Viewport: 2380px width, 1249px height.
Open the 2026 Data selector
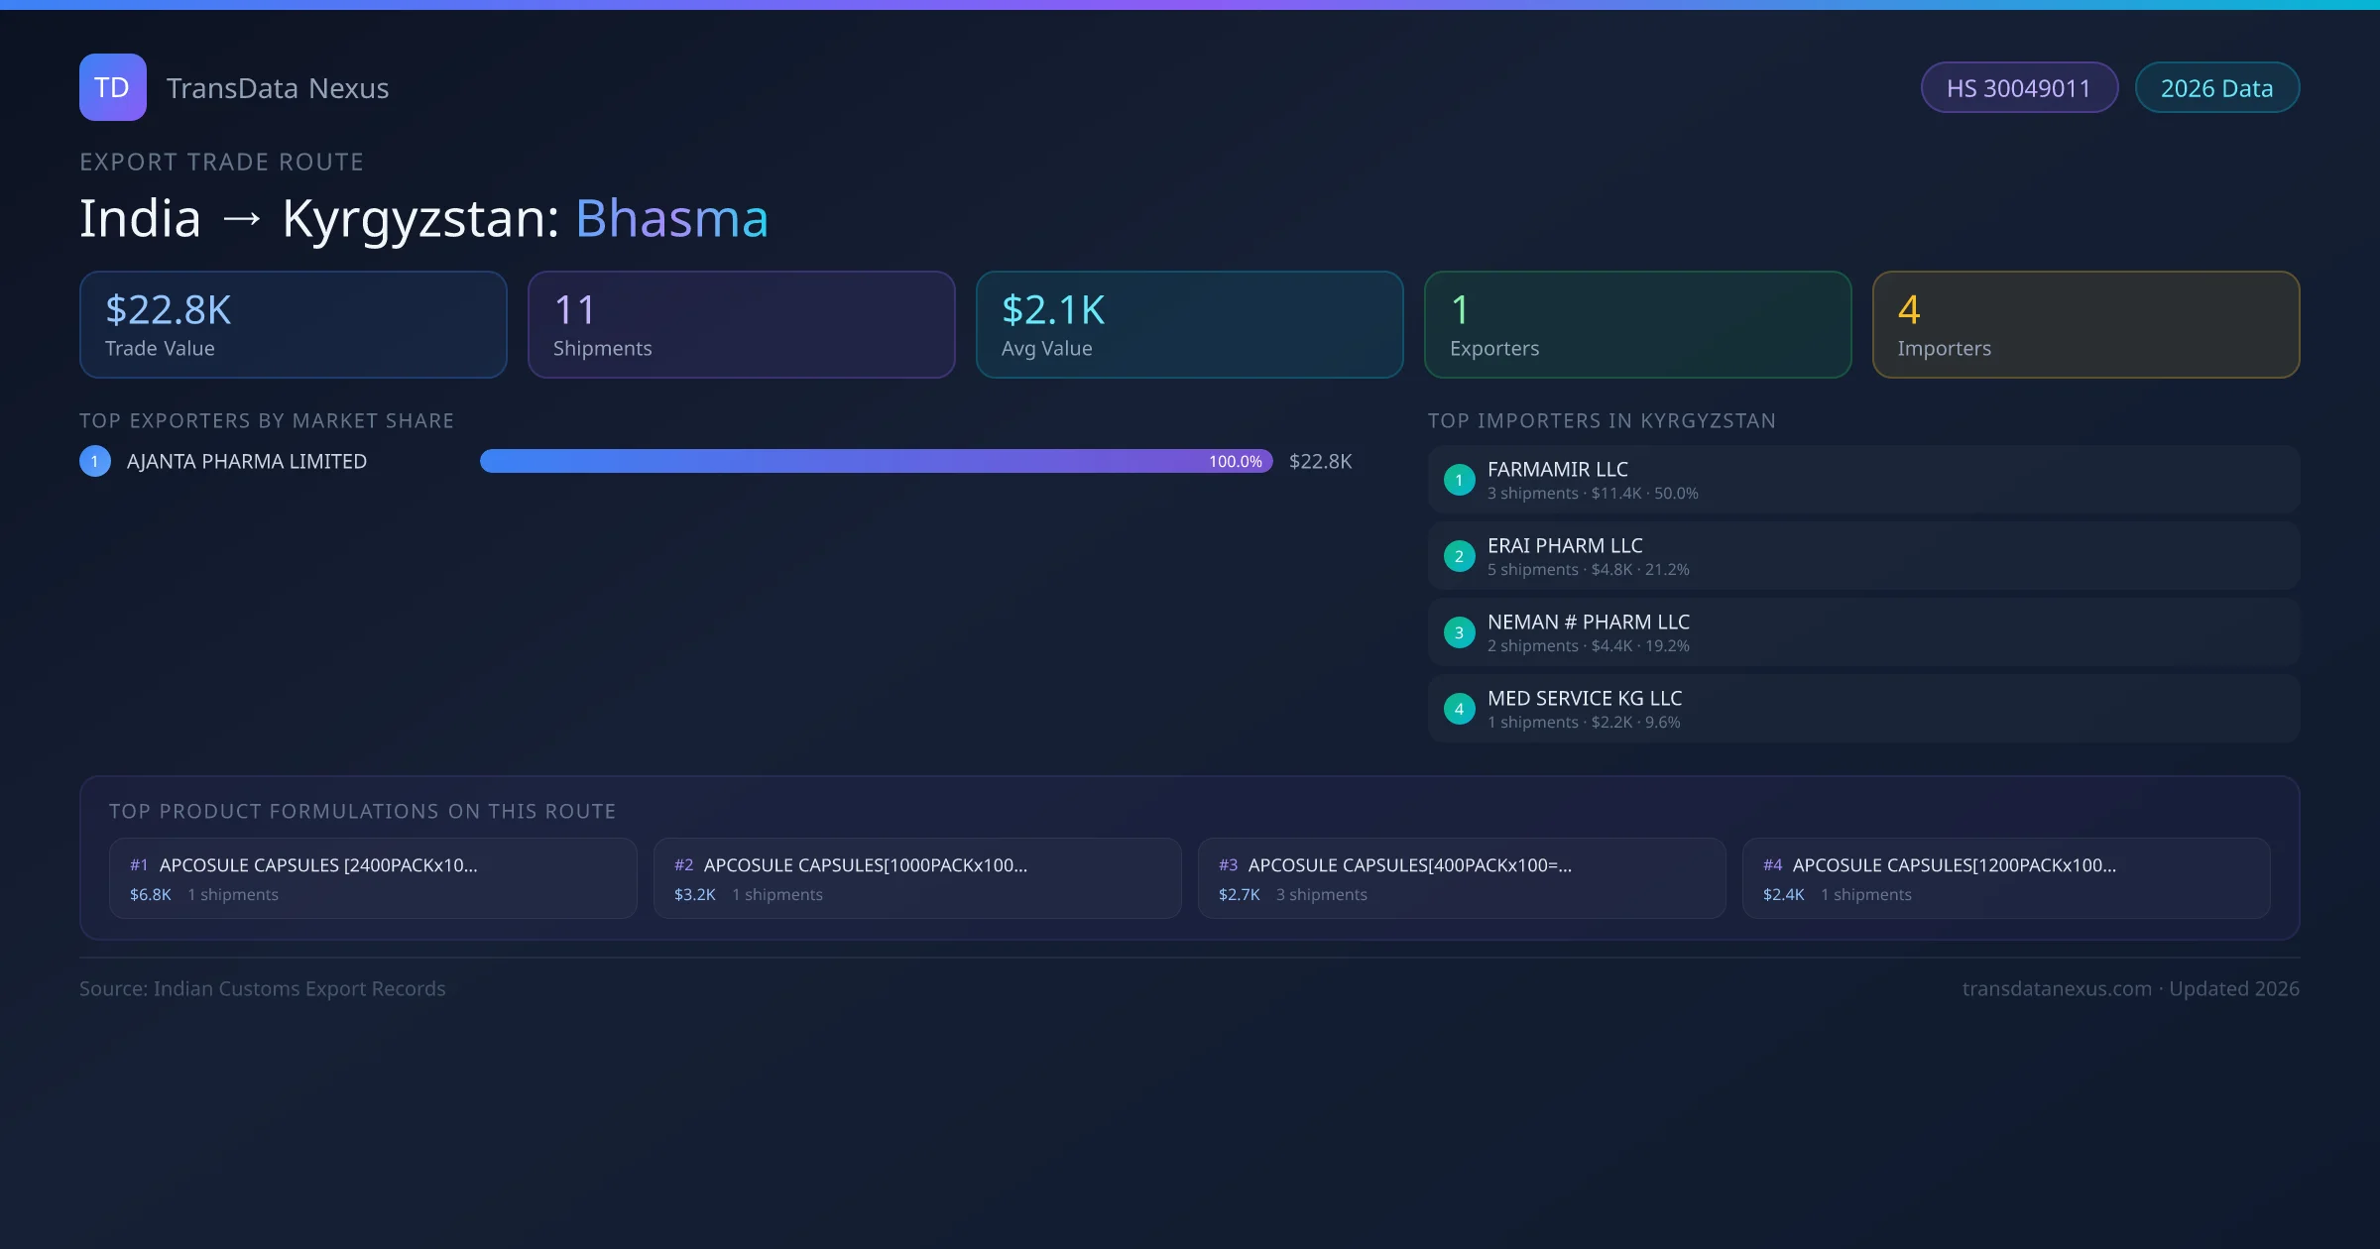tap(2216, 87)
